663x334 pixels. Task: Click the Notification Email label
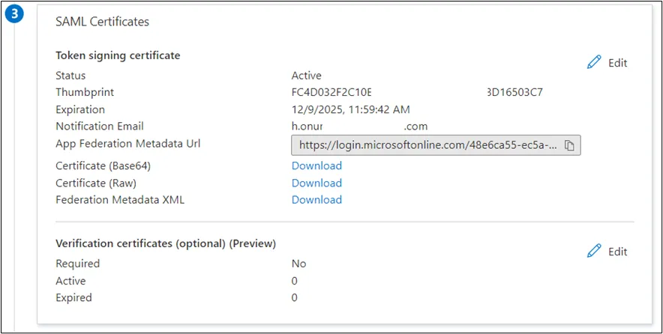(99, 127)
